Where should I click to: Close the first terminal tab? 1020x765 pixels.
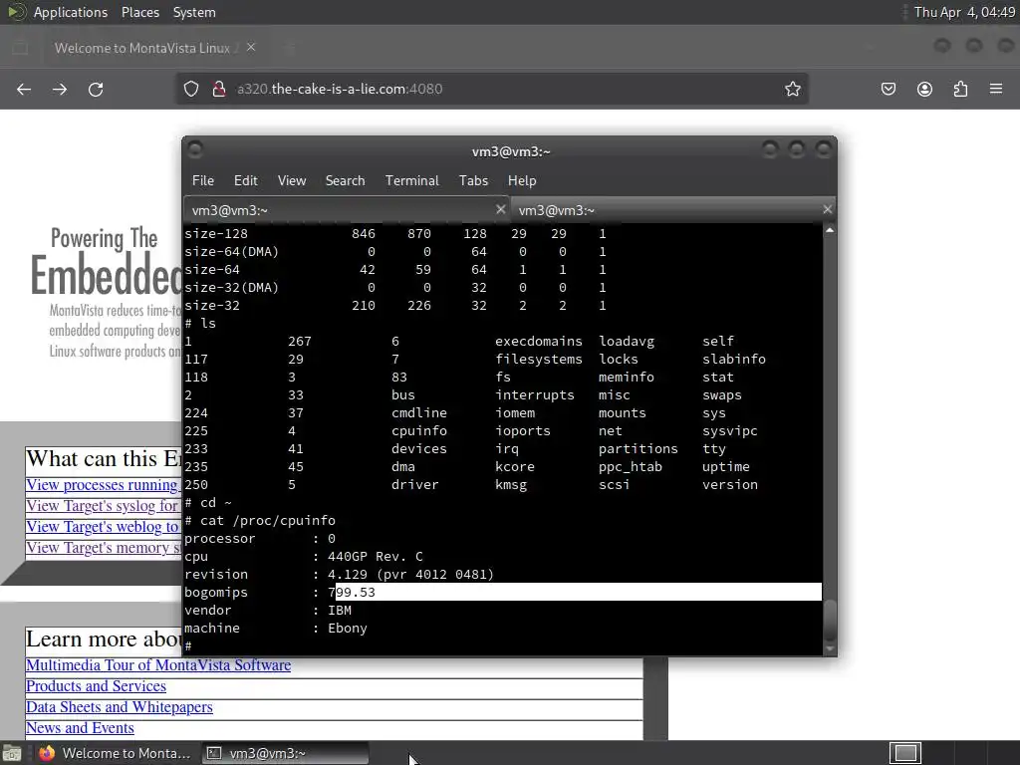coord(500,209)
